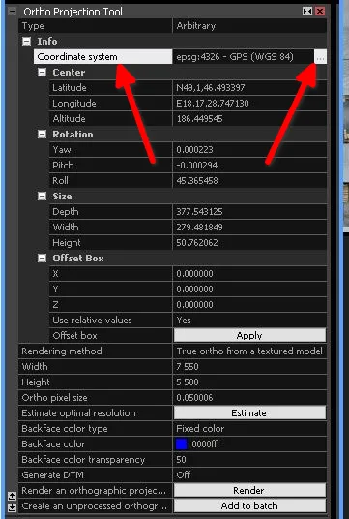Apply the offset box
Image resolution: width=349 pixels, height=519 pixels.
pyautogui.click(x=249, y=335)
